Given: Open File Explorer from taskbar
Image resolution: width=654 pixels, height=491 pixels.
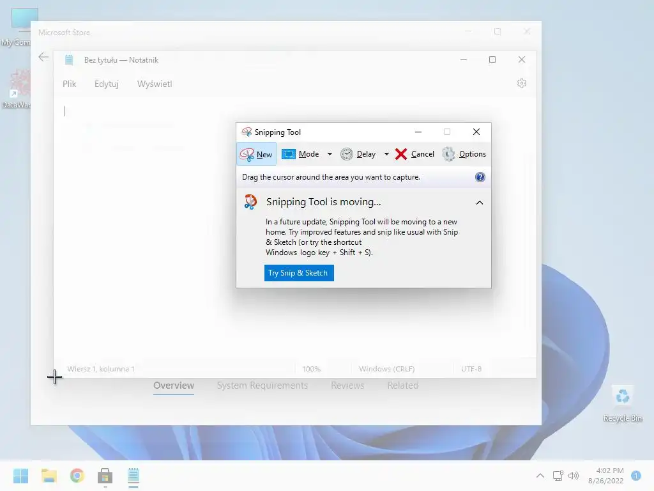Looking at the screenshot, I should (49, 476).
